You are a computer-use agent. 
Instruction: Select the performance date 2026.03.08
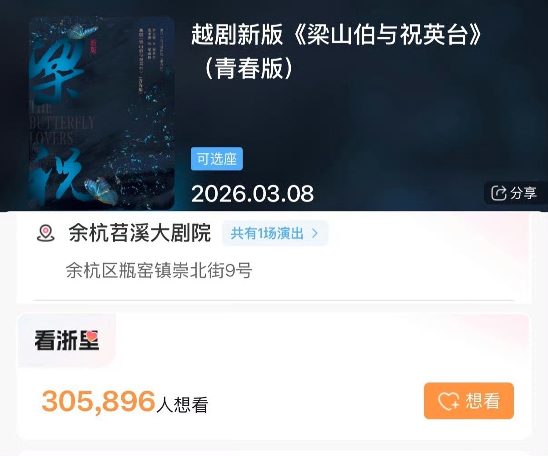[x=253, y=194]
